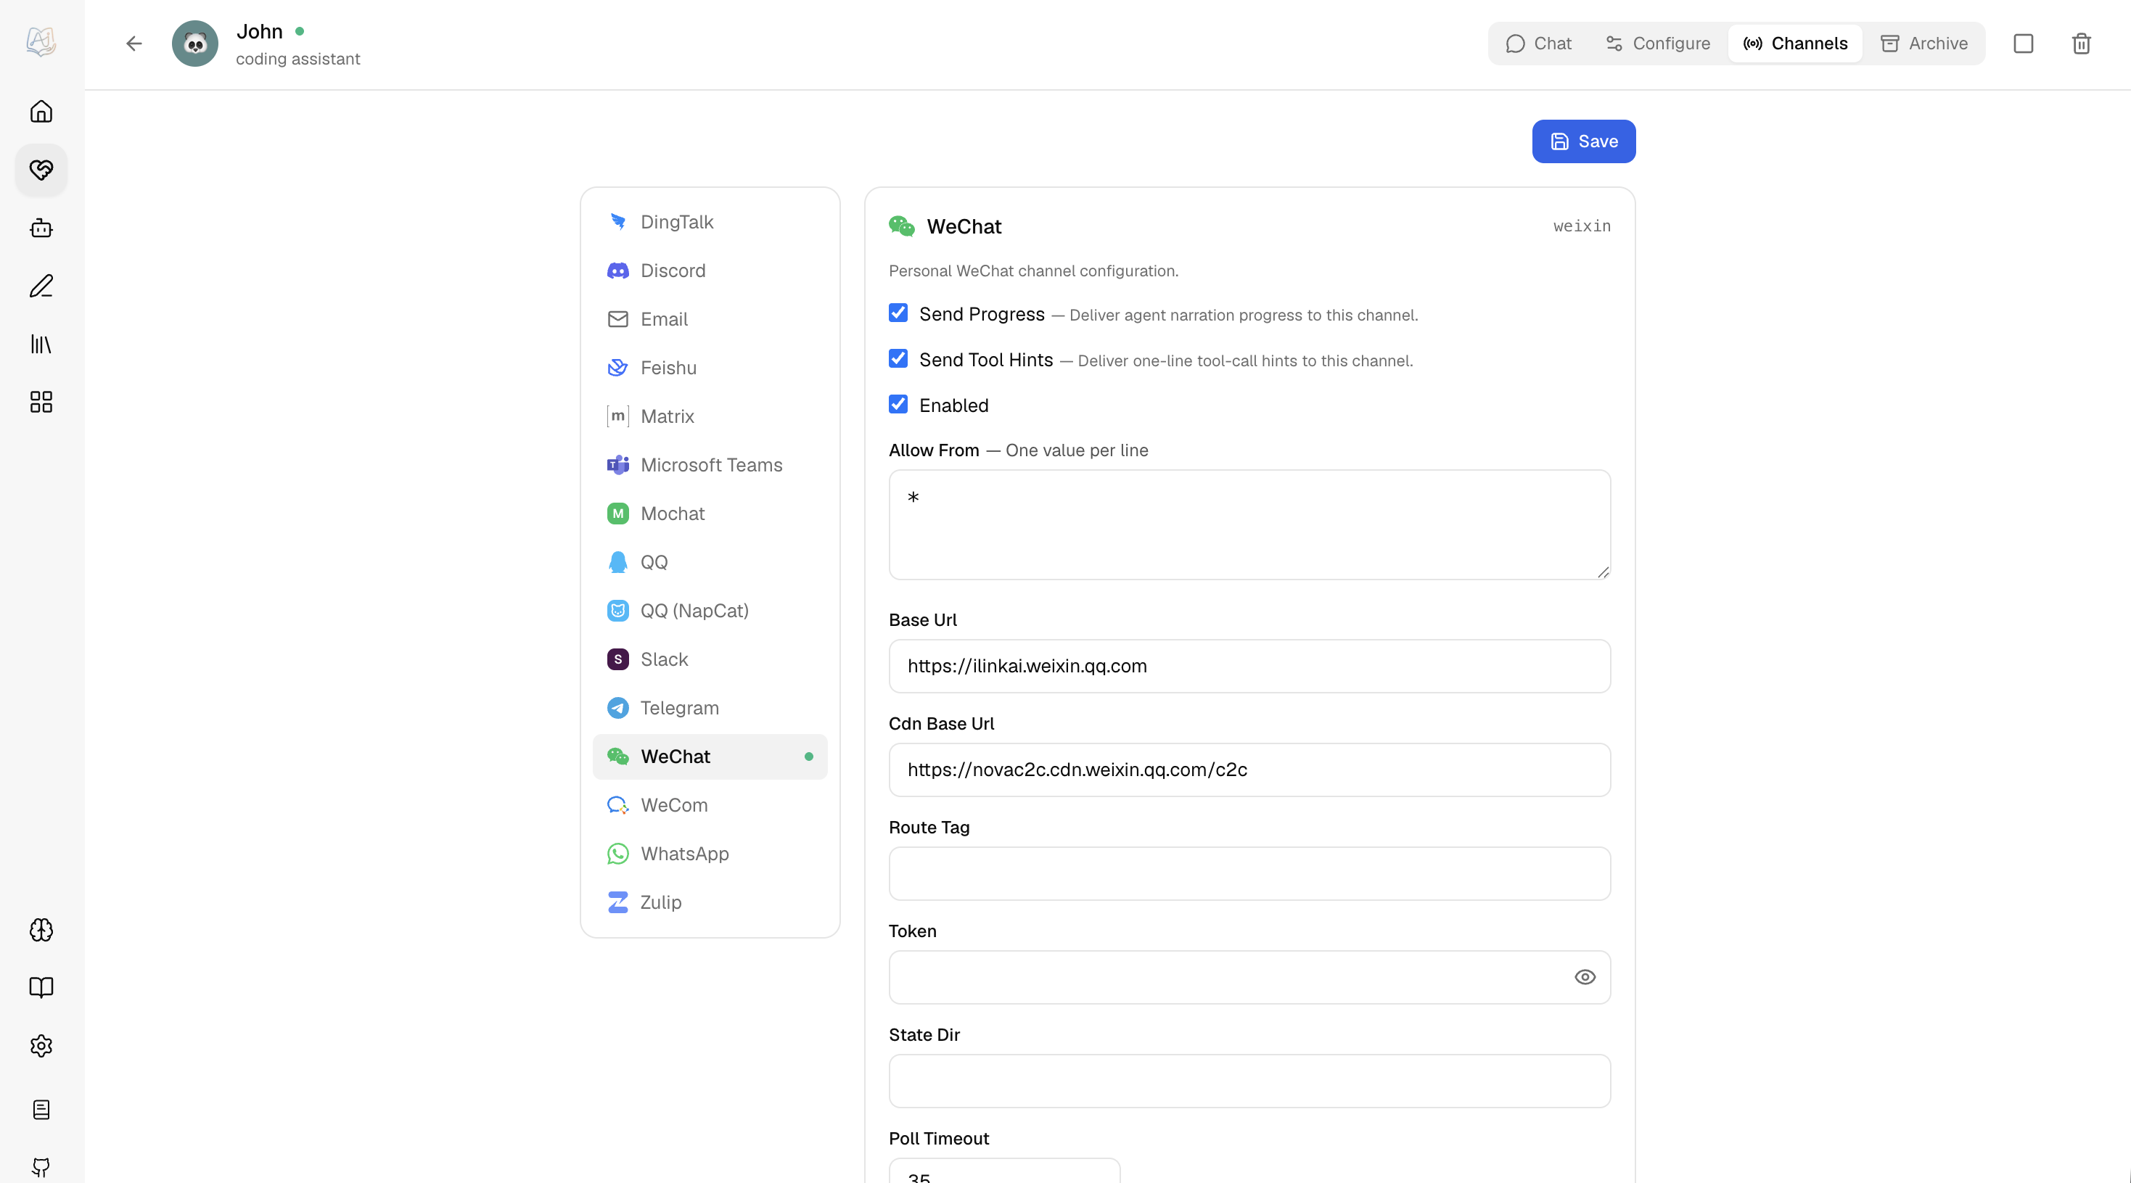
Task: Open the robot agents sidebar icon
Action: (x=41, y=228)
